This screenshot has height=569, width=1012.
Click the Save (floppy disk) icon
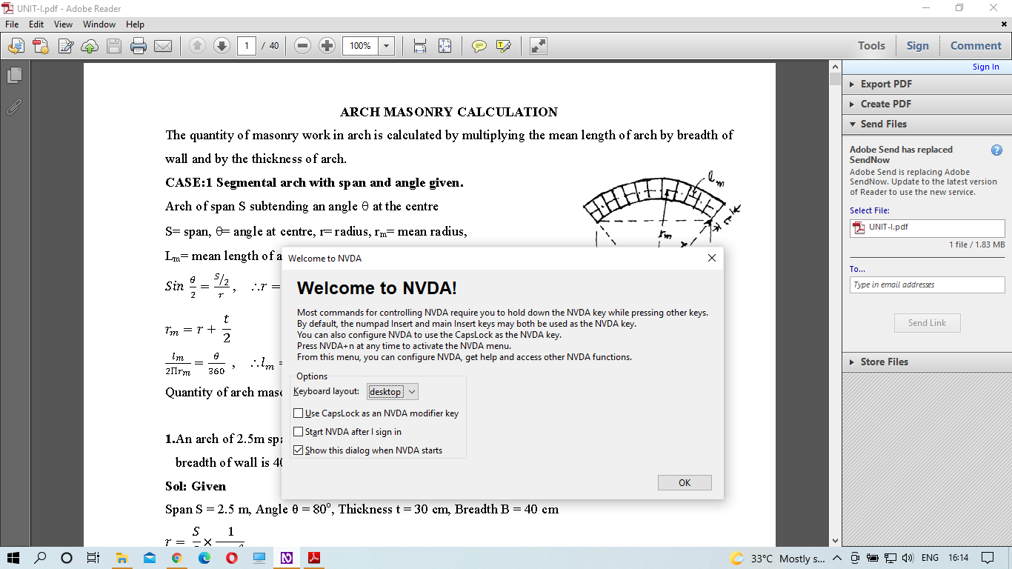click(x=114, y=46)
